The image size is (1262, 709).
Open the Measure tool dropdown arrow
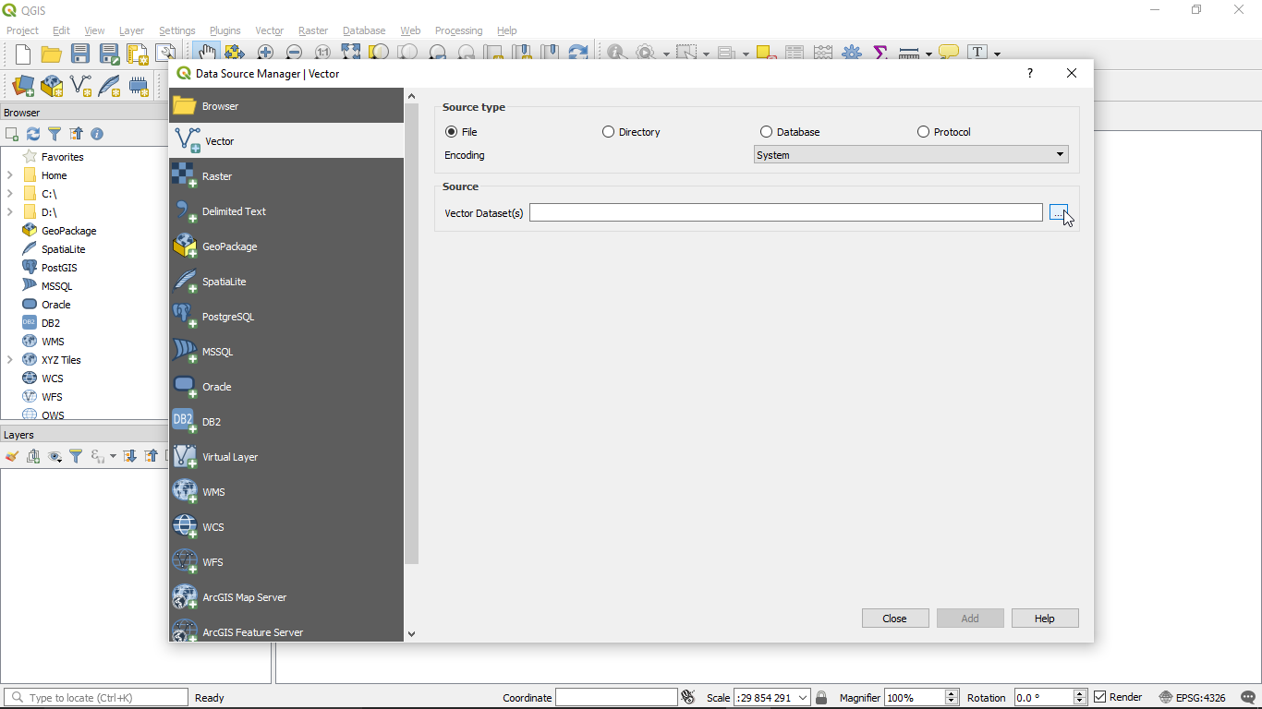pyautogui.click(x=928, y=54)
